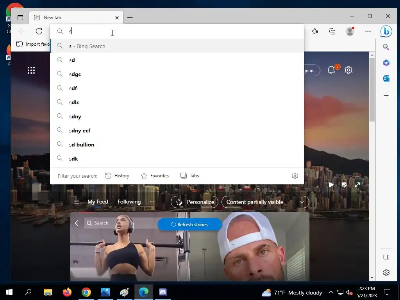
Task: Click the page vertical scrollbar thumb
Action: point(372,89)
